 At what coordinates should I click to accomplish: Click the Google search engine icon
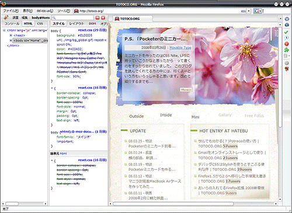[x=256, y=11]
